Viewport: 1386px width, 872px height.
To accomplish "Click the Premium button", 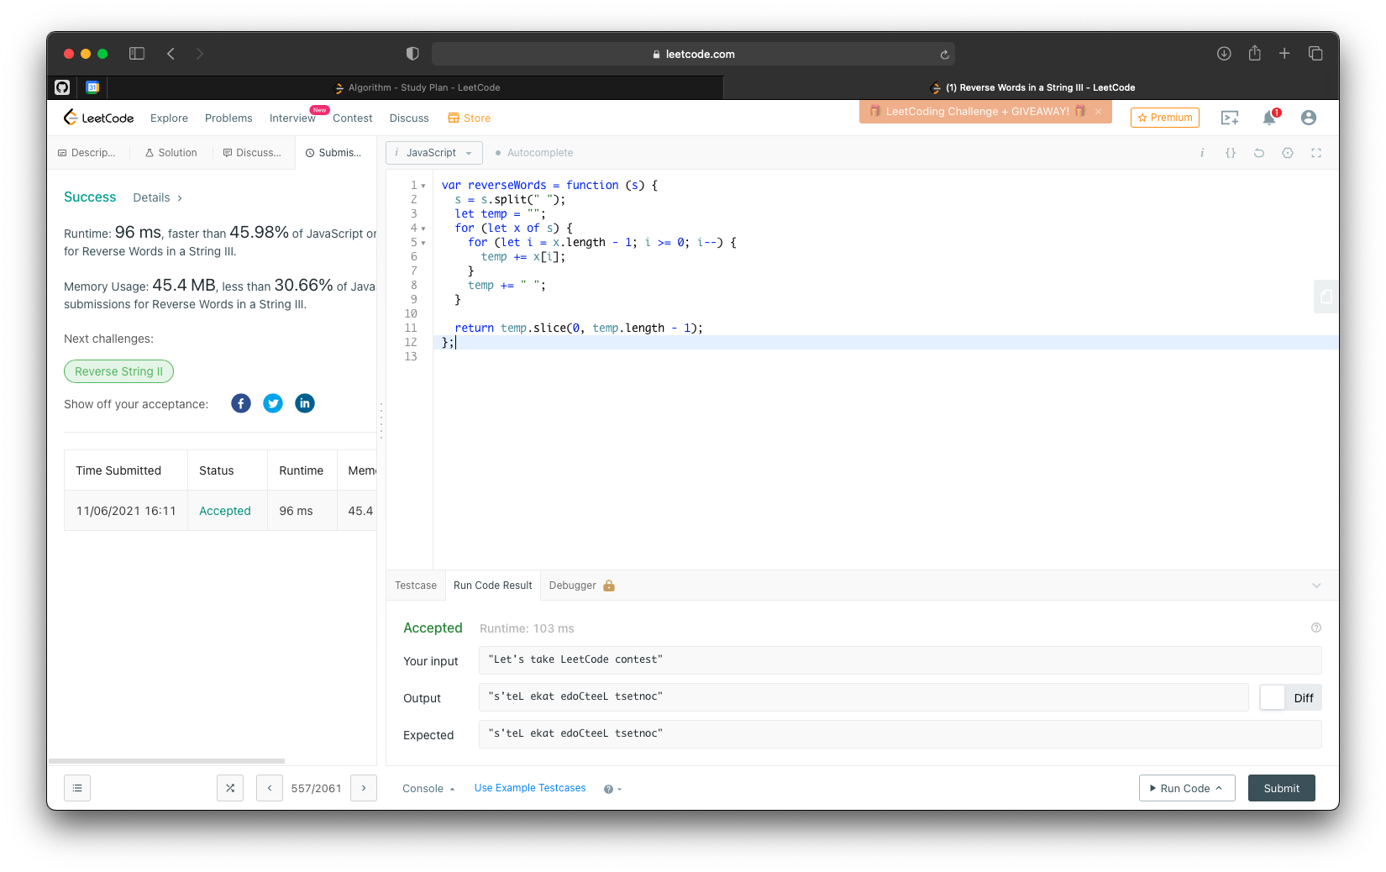I will click(1165, 118).
